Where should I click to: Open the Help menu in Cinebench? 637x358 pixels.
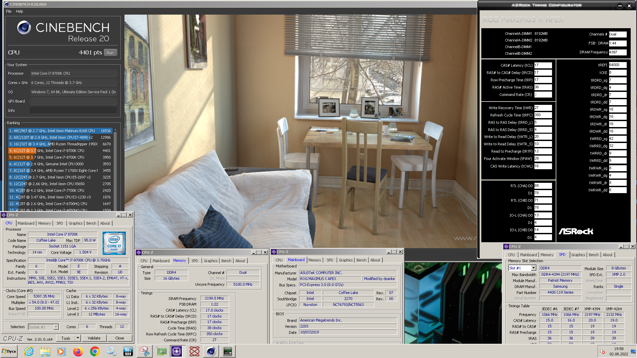[x=20, y=11]
